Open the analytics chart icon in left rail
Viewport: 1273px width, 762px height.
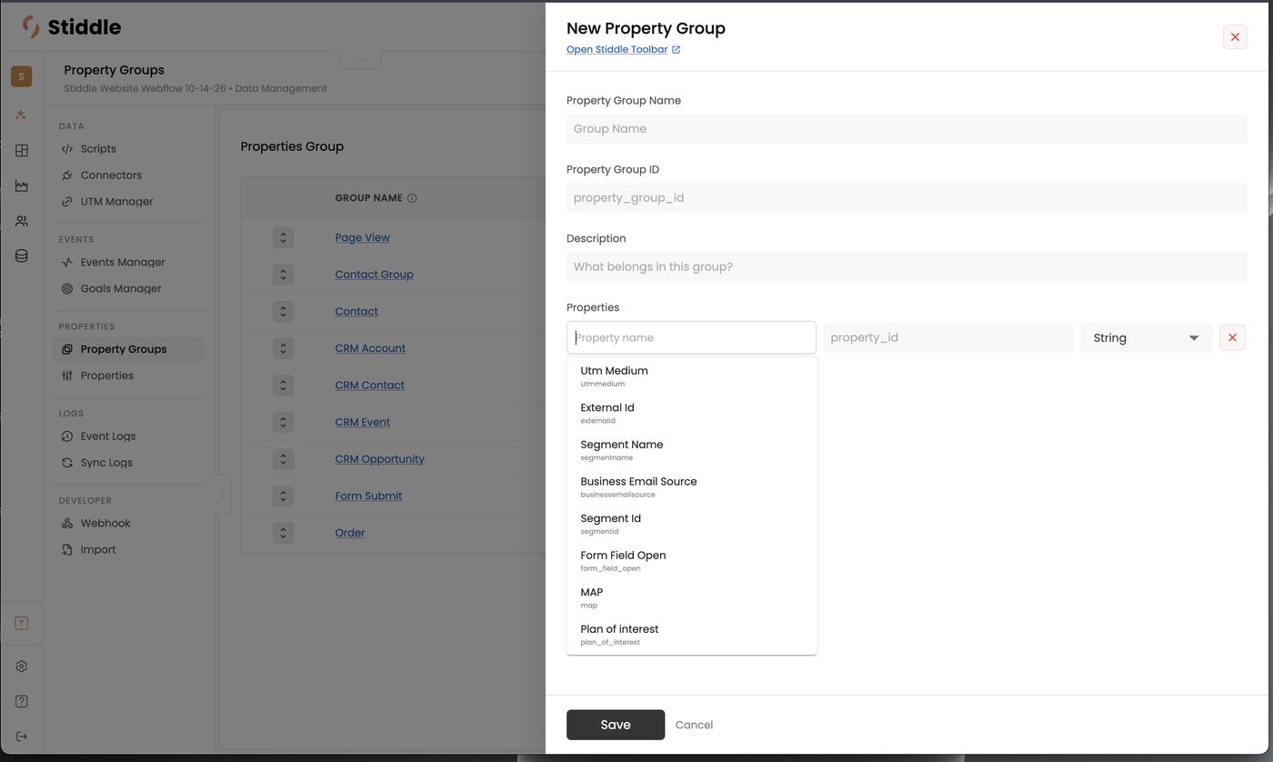coord(21,185)
